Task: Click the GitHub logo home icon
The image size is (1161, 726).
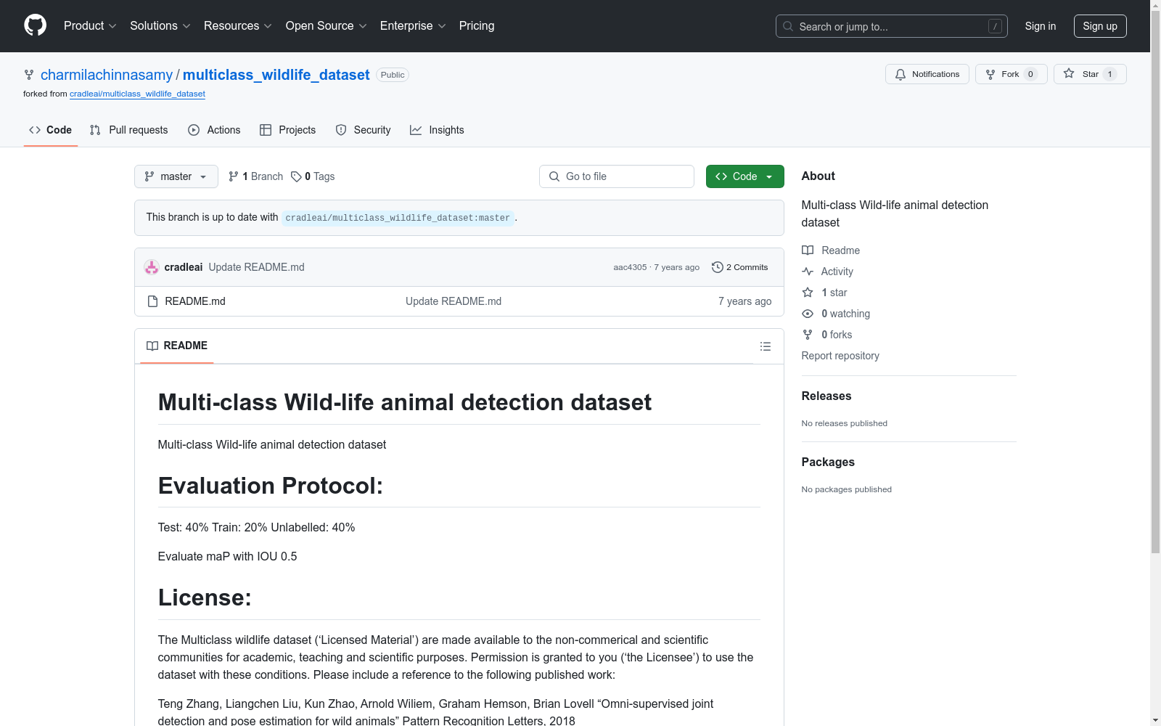Action: tap(35, 25)
